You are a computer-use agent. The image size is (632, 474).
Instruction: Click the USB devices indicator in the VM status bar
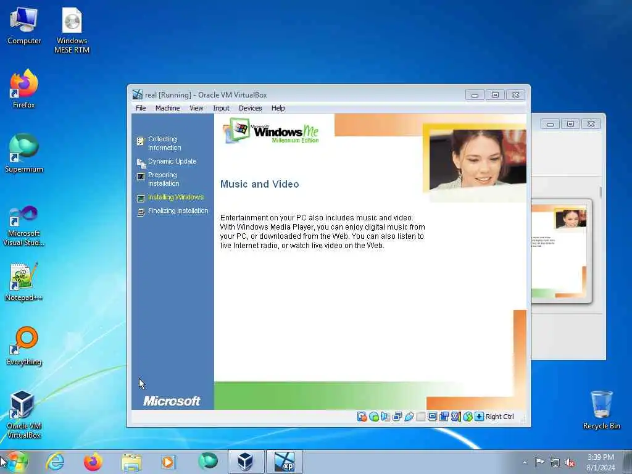409,417
